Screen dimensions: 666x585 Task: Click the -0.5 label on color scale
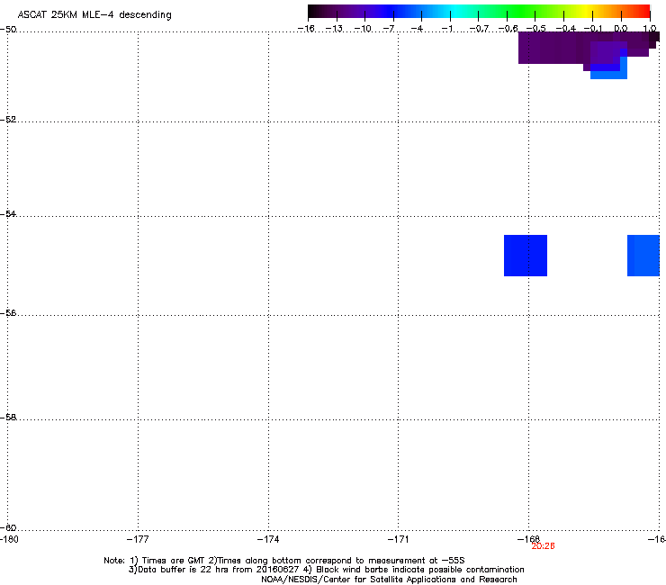pyautogui.click(x=536, y=29)
